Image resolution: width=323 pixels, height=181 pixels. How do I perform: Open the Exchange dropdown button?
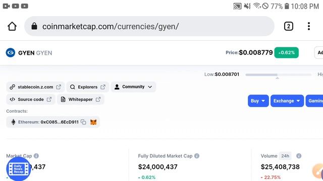287,101
